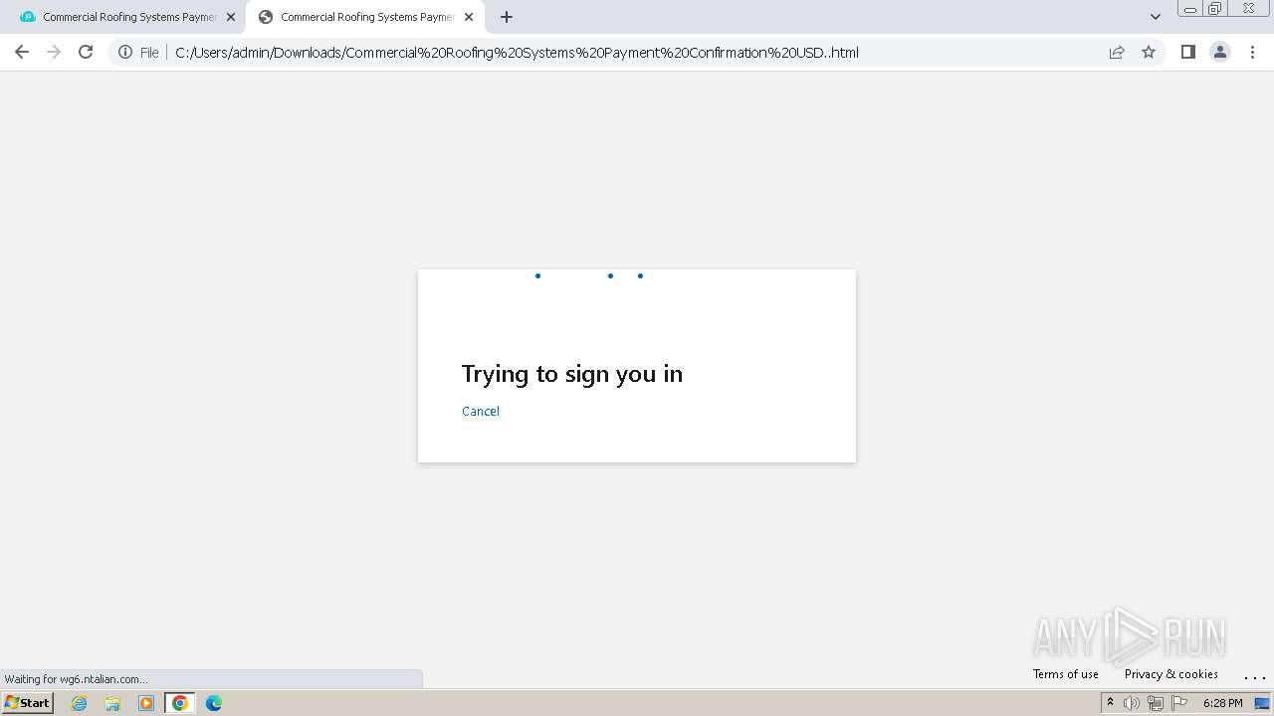Show hidden system tray icons
Viewport: 1274px width, 716px height.
tap(1110, 703)
